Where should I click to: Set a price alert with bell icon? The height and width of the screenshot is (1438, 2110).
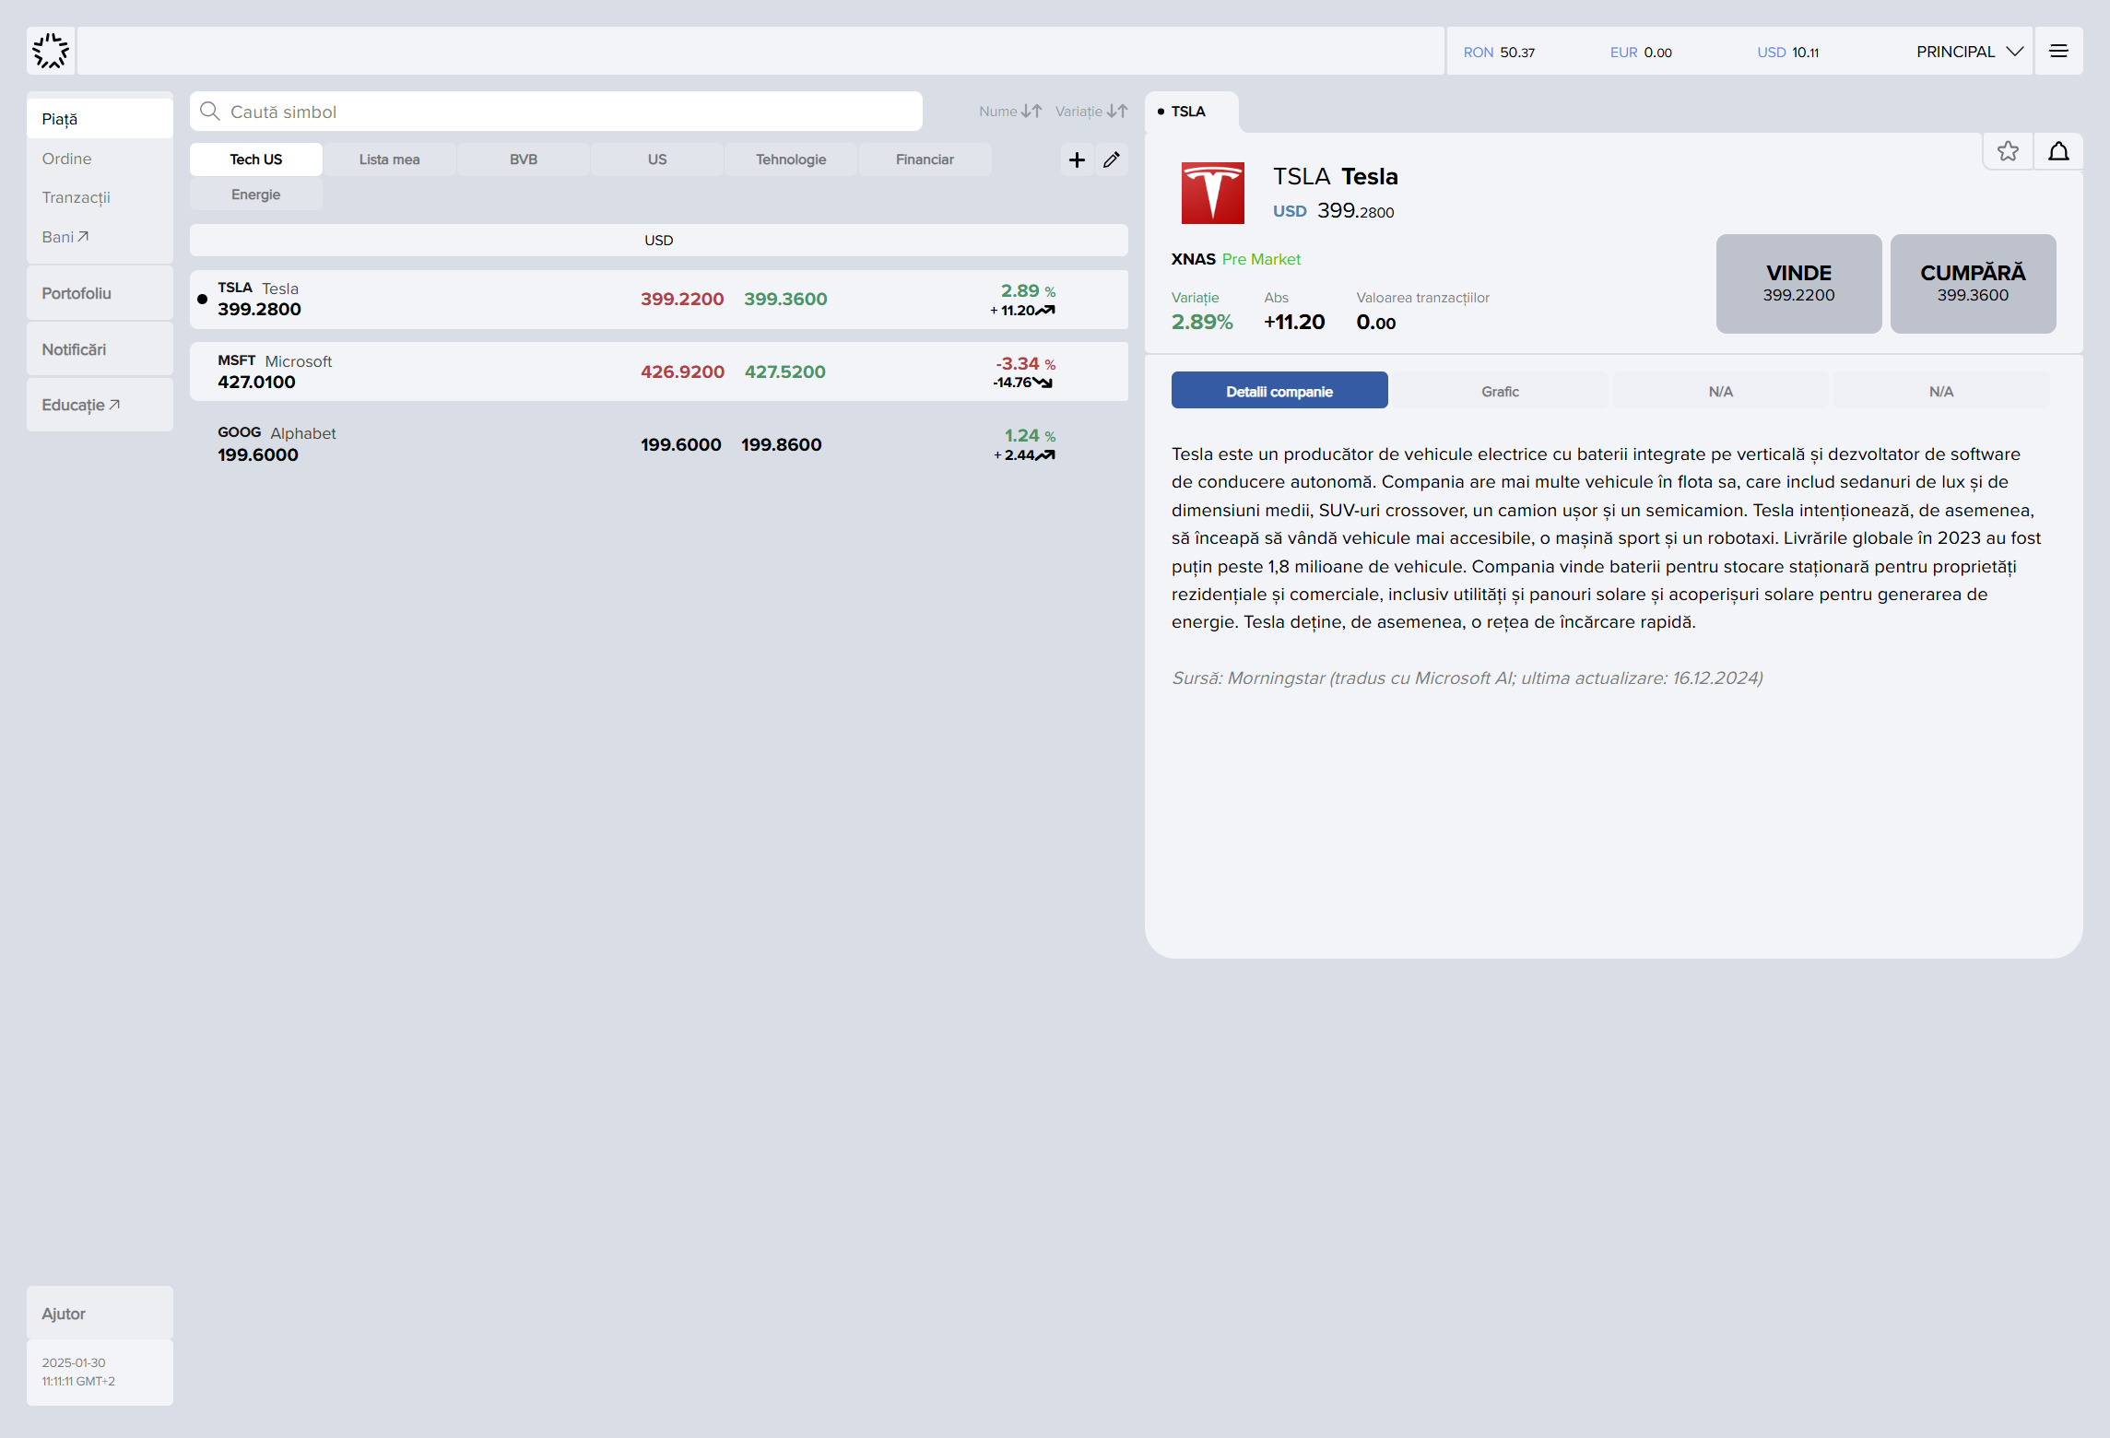pyautogui.click(x=2058, y=151)
